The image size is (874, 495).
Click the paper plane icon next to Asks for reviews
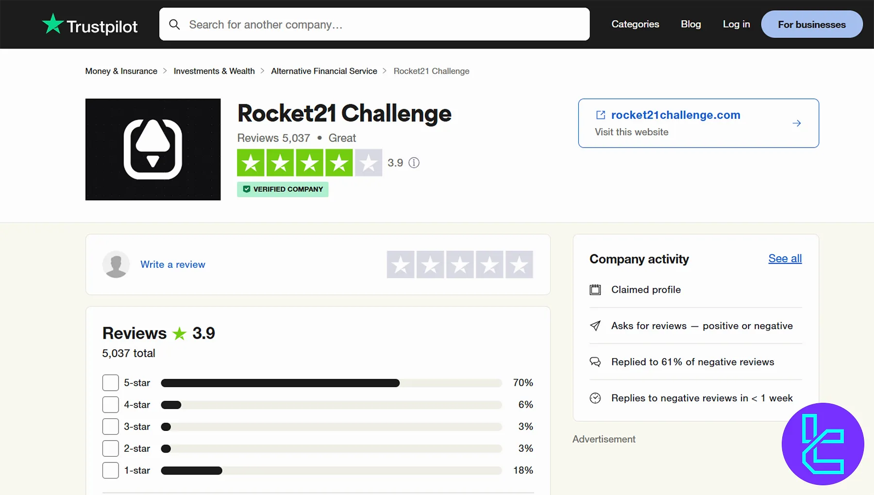pyautogui.click(x=595, y=326)
